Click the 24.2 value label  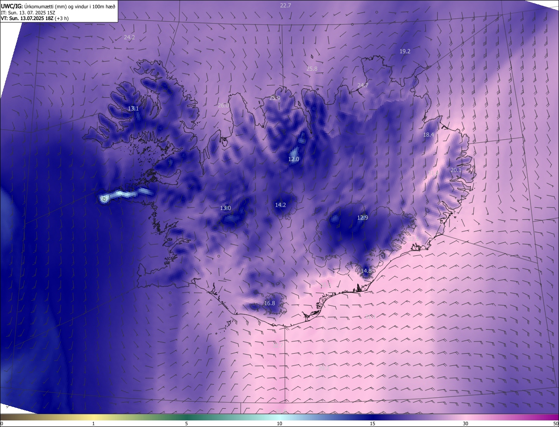pos(129,38)
